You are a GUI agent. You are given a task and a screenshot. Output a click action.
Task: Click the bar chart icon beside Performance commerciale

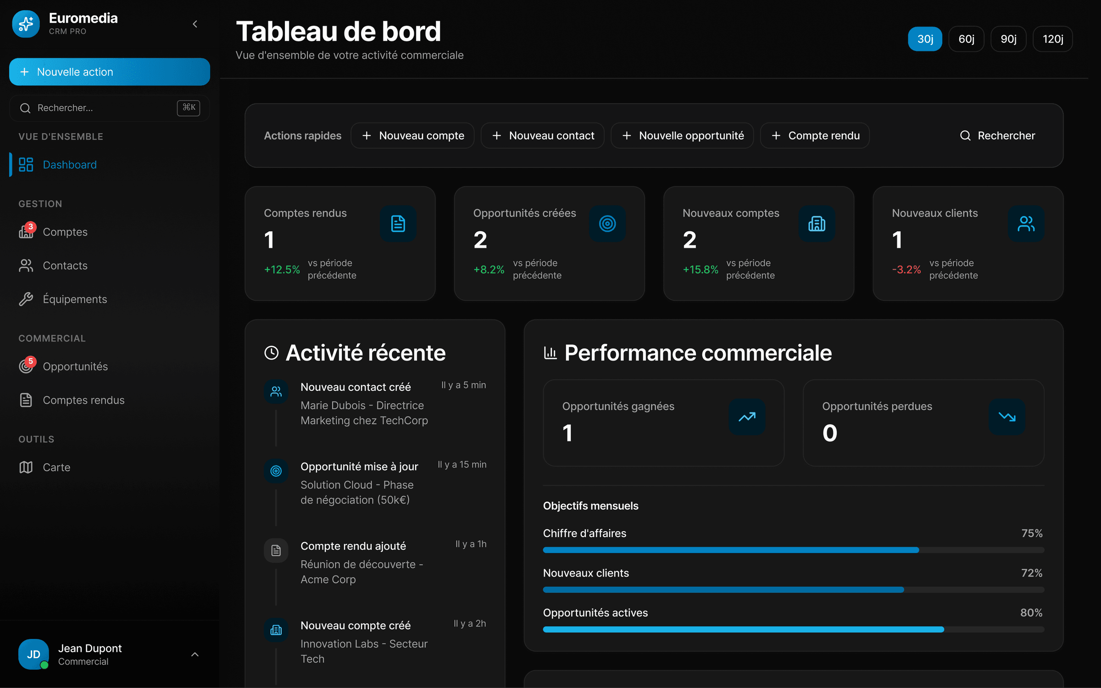[x=550, y=353]
